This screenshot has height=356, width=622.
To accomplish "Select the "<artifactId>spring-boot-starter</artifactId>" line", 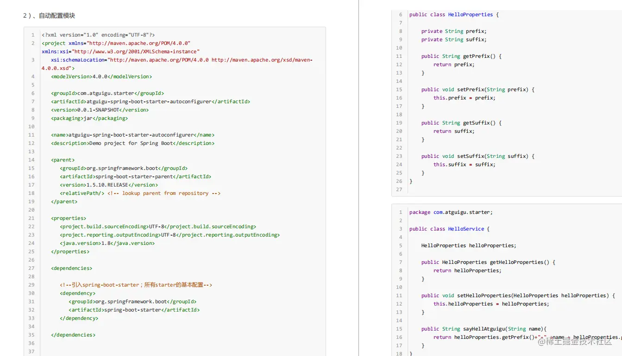I will (x=134, y=310).
